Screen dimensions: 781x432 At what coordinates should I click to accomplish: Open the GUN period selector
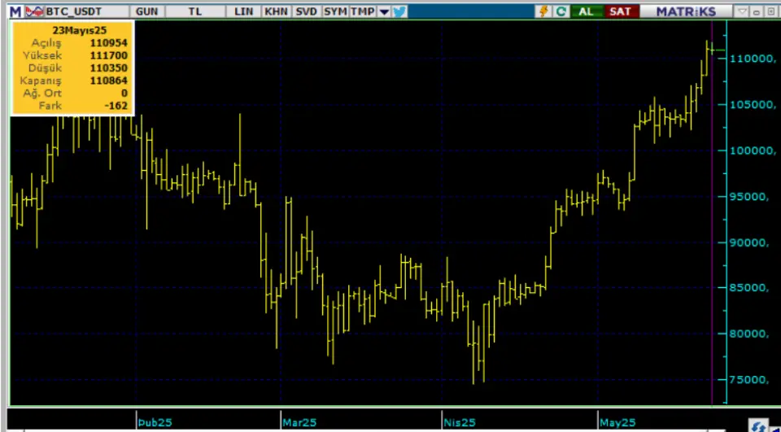pos(147,11)
